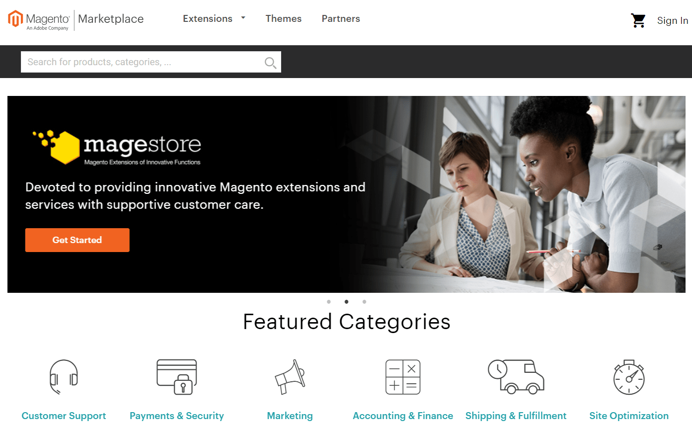
Task: Select the Payments & Security card icon
Action: coord(177,377)
